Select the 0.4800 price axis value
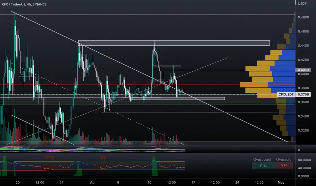 point(303,17)
